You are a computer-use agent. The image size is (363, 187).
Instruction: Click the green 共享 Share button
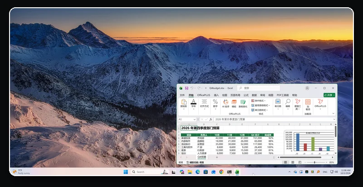pyautogui.click(x=329, y=95)
